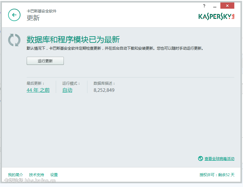The height and width of the screenshot is (187, 243).
Task: Click the 运行更新 button
Action: point(45,61)
